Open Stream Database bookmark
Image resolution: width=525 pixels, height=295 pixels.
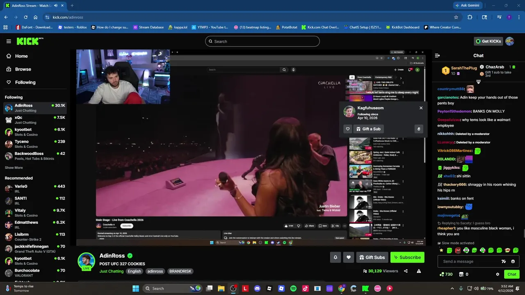(148, 27)
